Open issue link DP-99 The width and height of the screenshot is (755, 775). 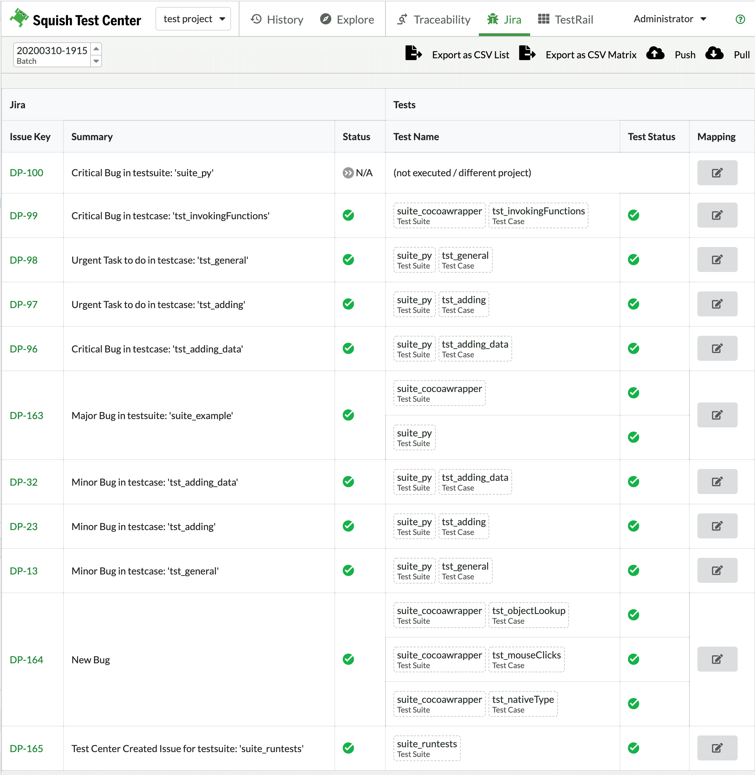[24, 216]
